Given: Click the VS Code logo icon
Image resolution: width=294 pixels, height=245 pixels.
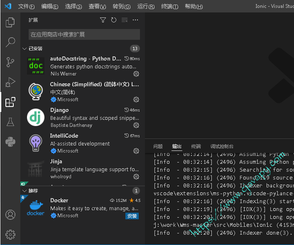Looking at the screenshot, I should [8, 6].
